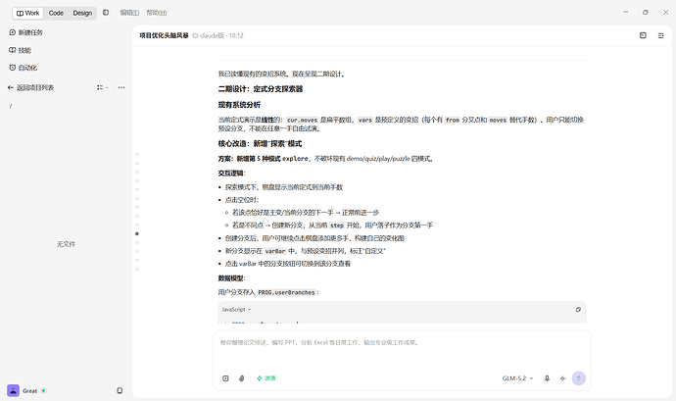Switch to the Design tab
This screenshot has width=676, height=401.
coord(82,13)
